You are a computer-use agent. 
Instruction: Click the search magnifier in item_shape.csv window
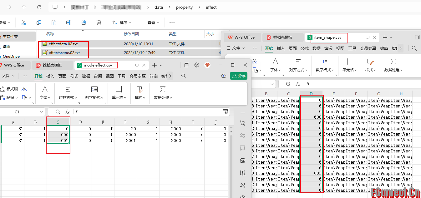(x=414, y=48)
